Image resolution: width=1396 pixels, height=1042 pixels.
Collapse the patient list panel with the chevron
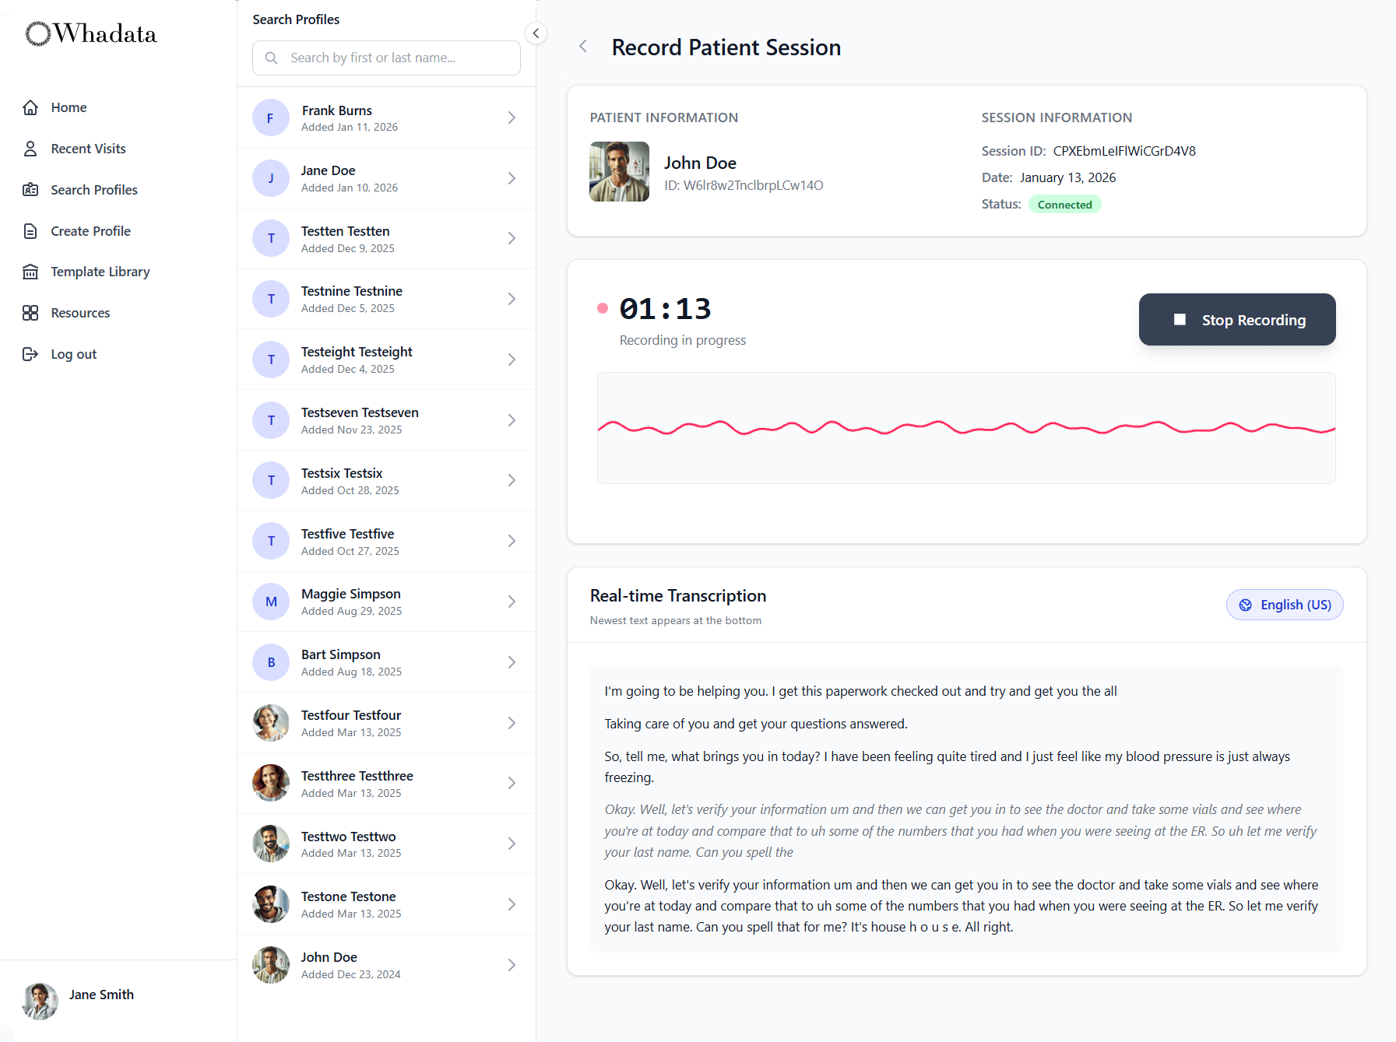[x=535, y=33]
